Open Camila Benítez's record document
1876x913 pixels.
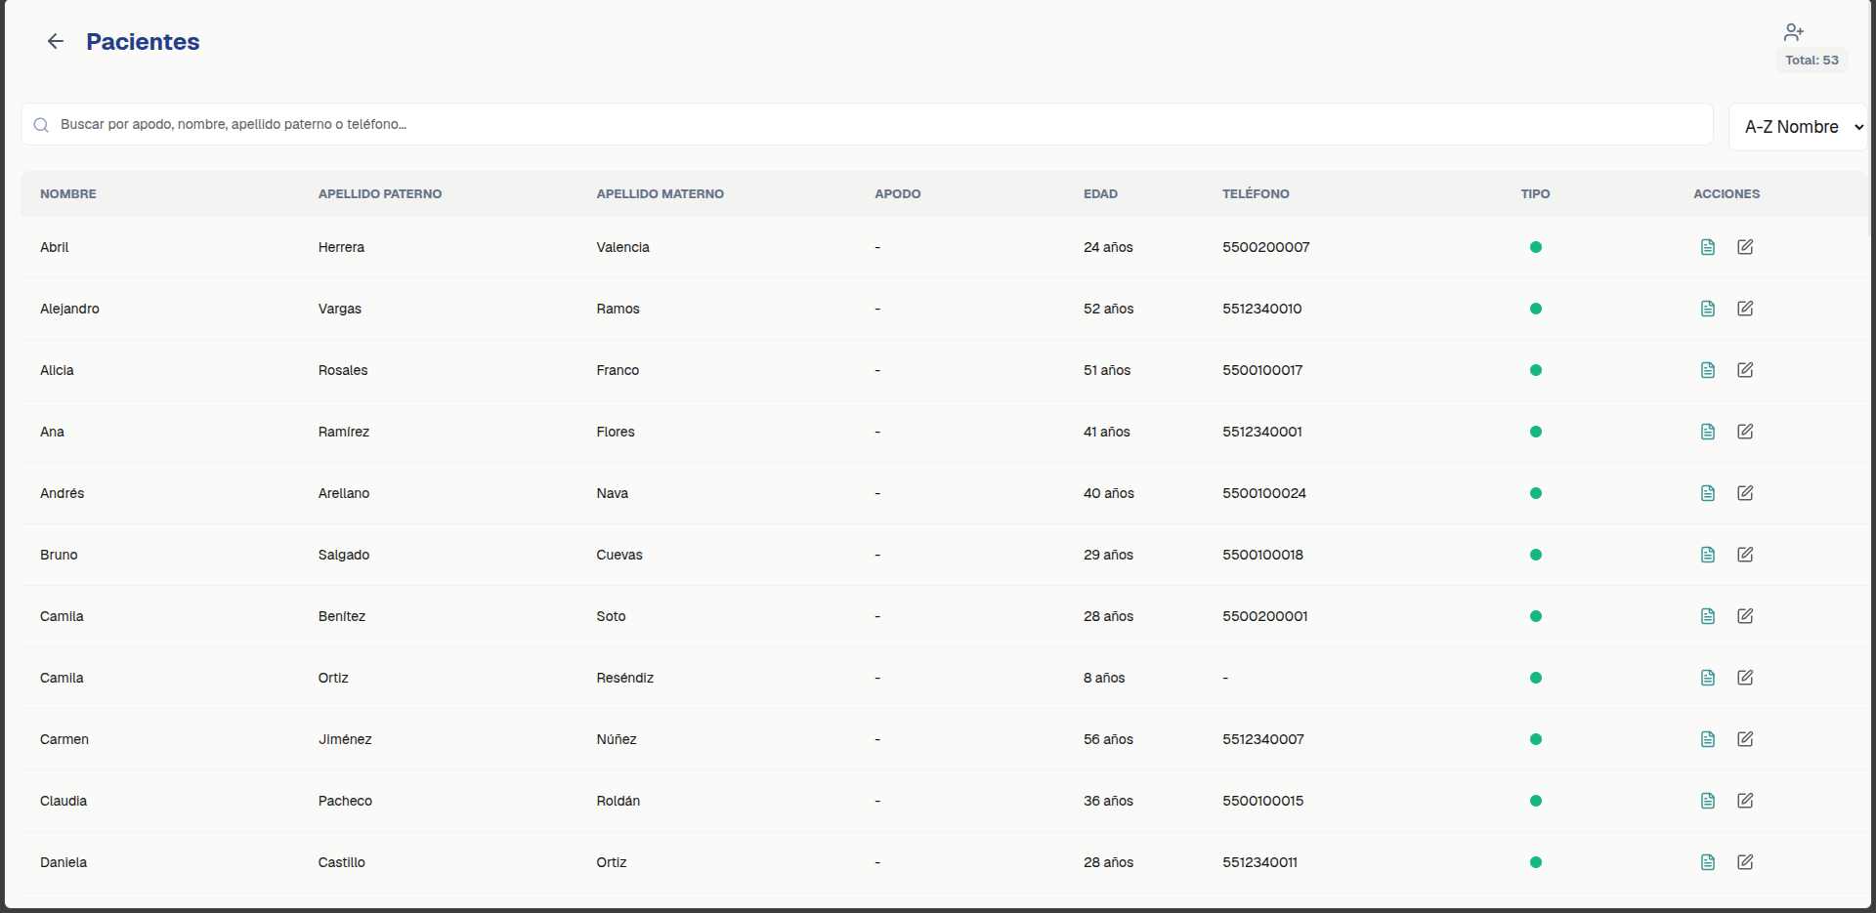[1708, 616]
